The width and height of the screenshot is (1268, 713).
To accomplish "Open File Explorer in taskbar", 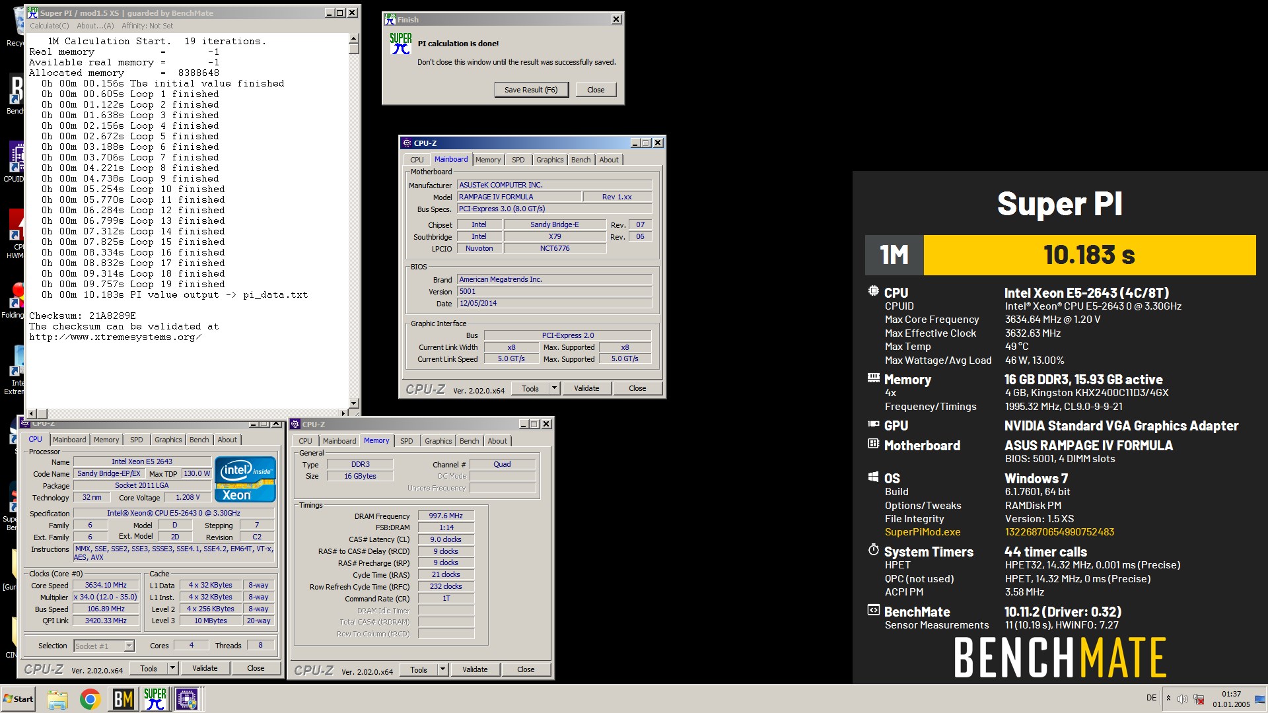I will [57, 699].
